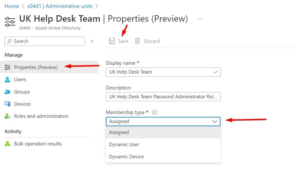Select Dynamic User from the dropdown list
This screenshot has width=297, height=170.
pos(124,145)
